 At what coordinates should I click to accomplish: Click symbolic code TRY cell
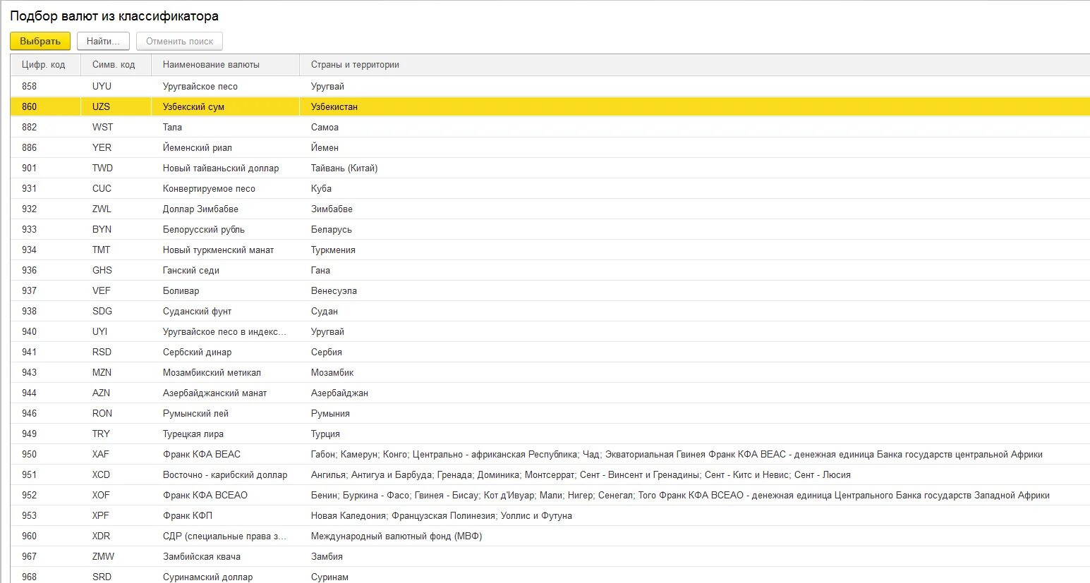point(116,434)
